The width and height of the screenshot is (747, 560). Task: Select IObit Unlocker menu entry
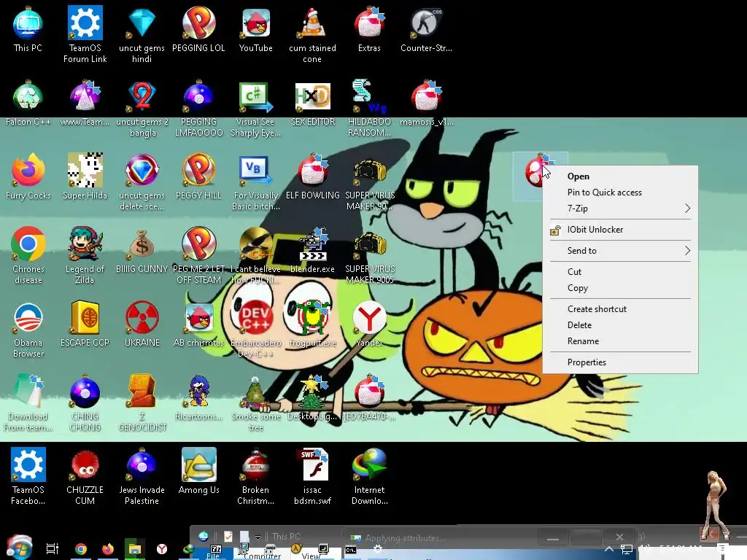[x=620, y=230]
